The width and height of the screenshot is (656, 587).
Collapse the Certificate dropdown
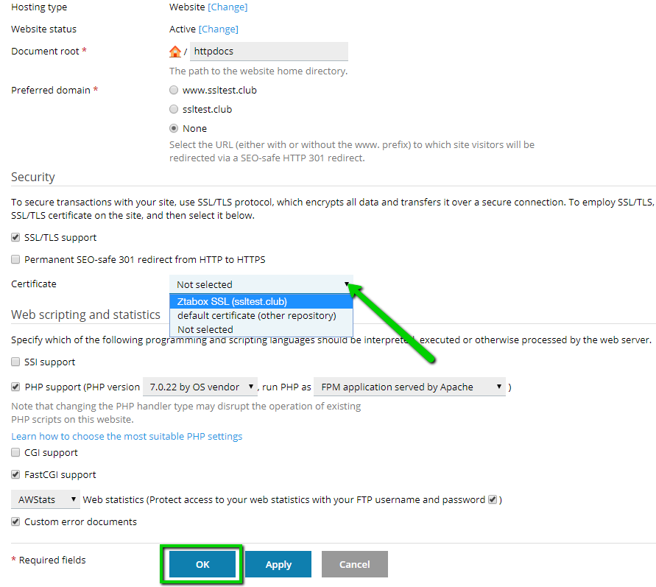(x=261, y=284)
